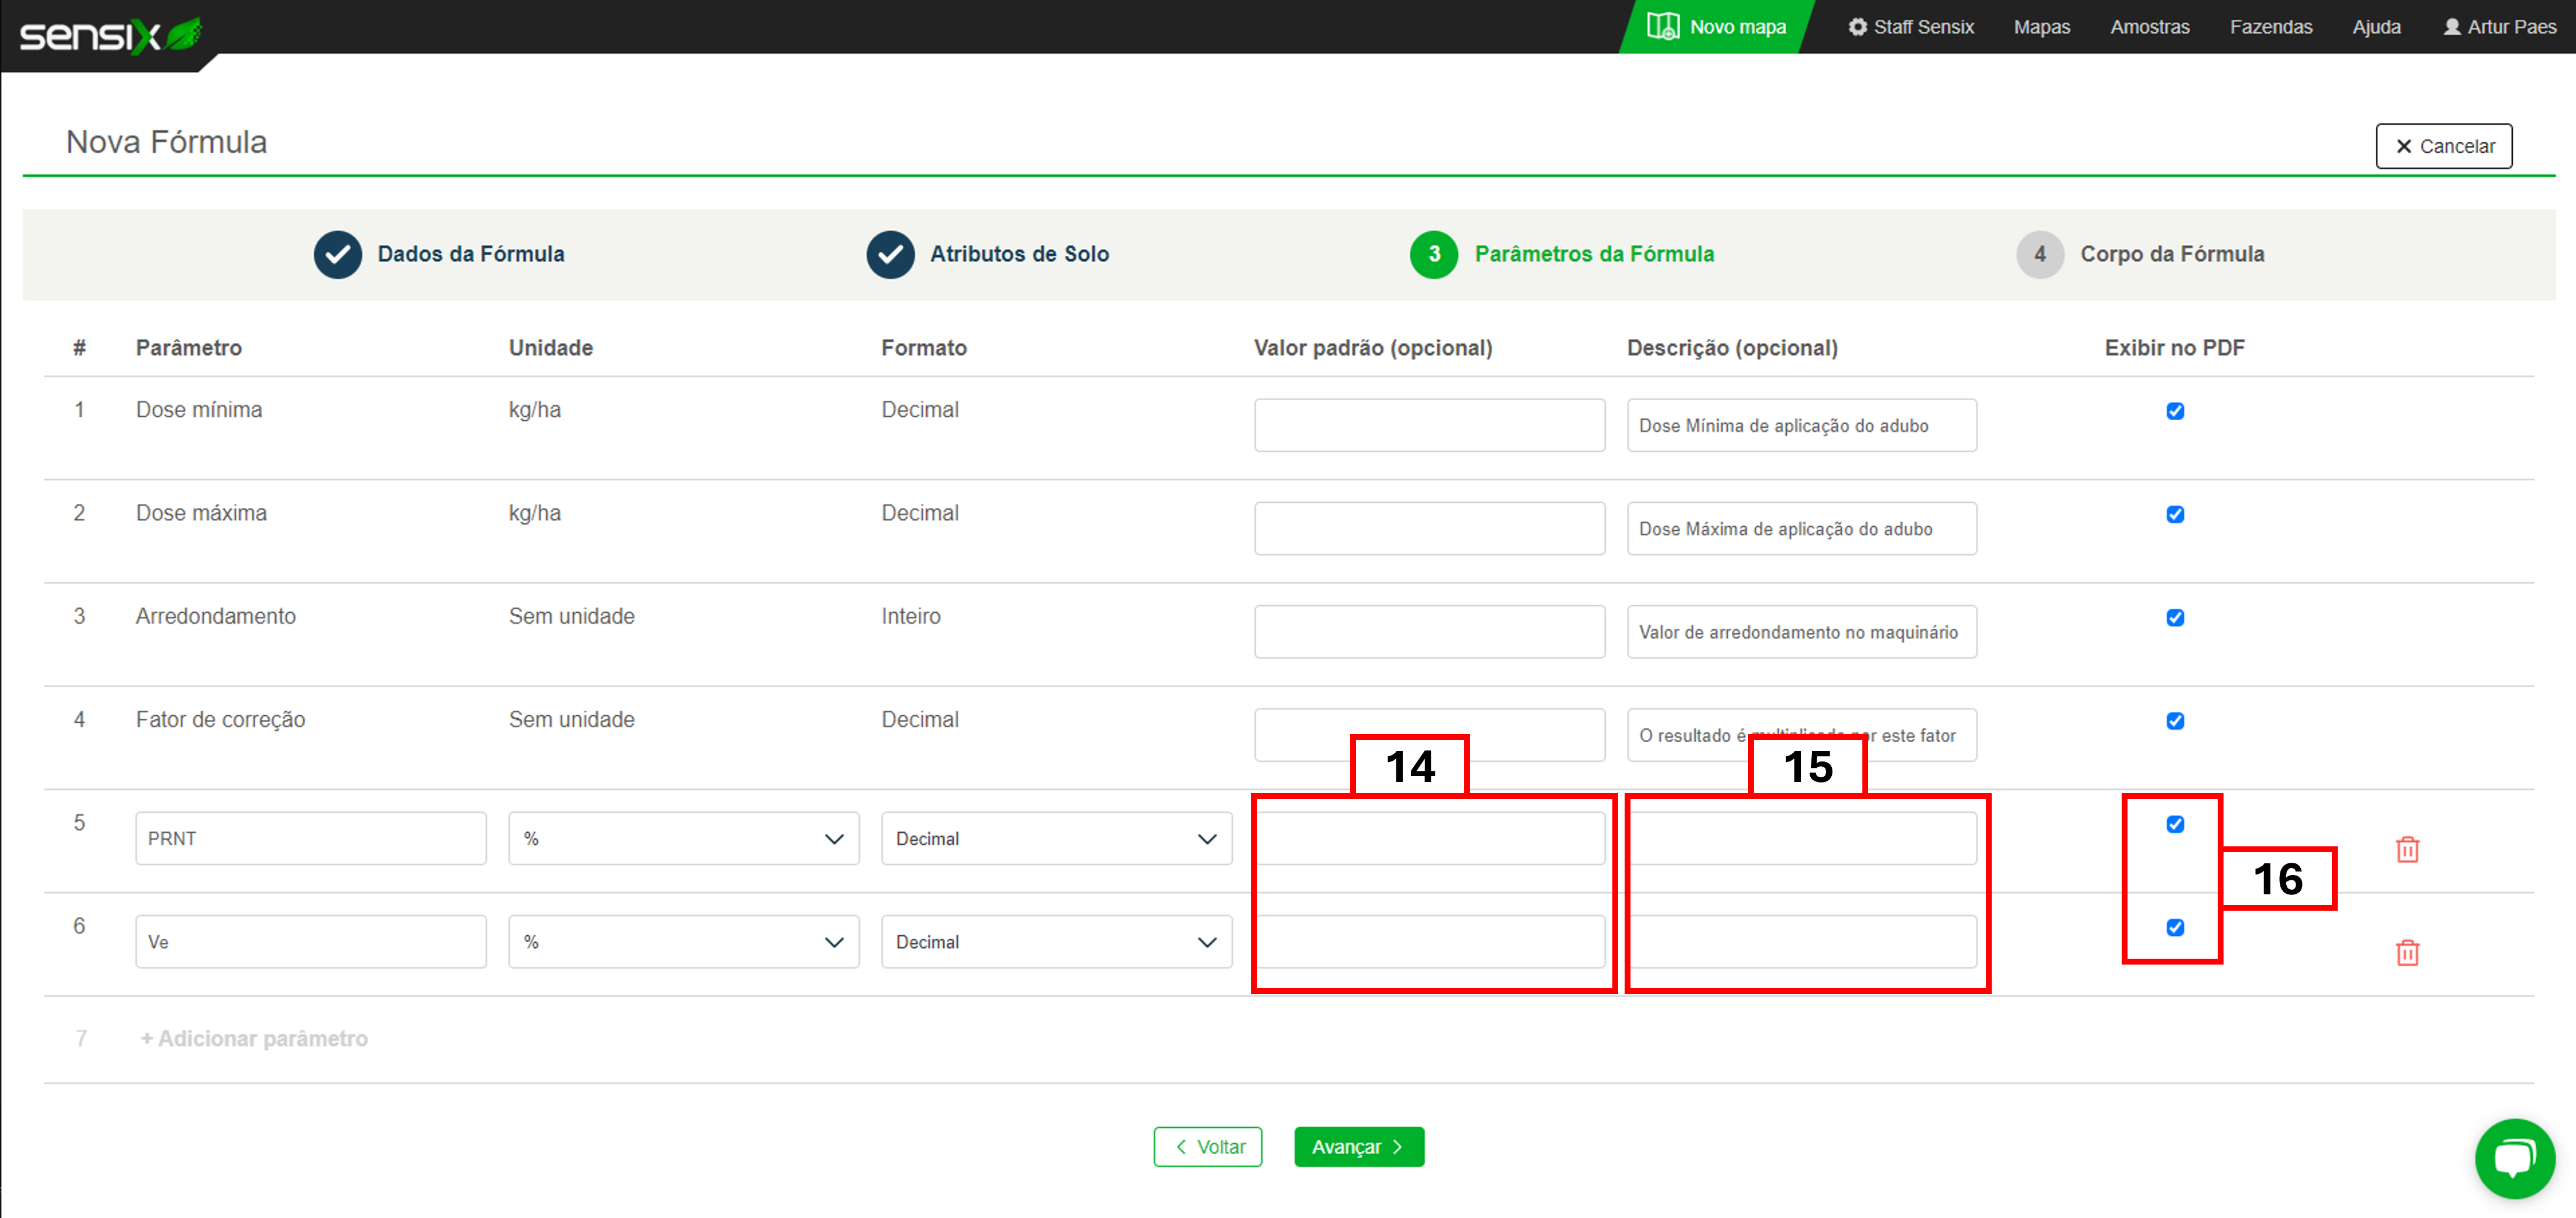Delete the Ve parameter with trash icon
The height and width of the screenshot is (1218, 2576).
[x=2407, y=952]
